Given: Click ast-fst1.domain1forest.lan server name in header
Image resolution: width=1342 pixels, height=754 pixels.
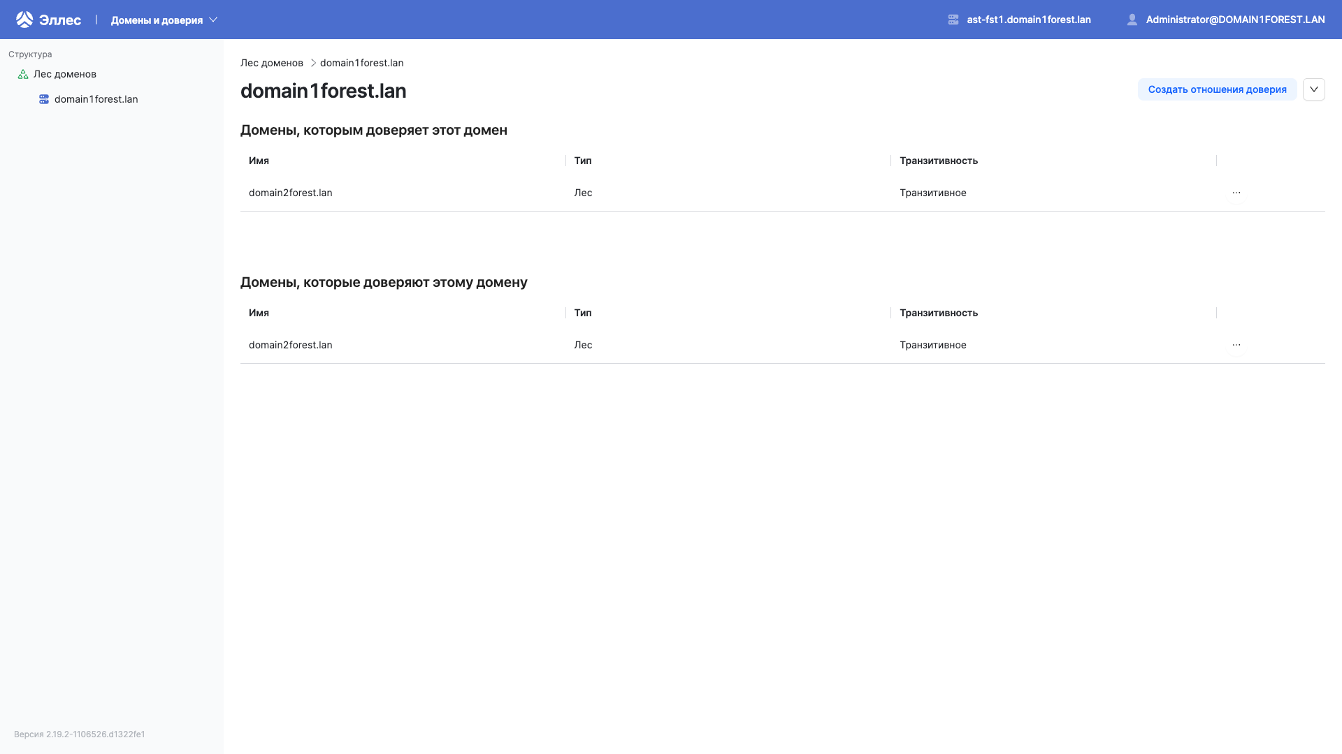Looking at the screenshot, I should (x=1029, y=20).
